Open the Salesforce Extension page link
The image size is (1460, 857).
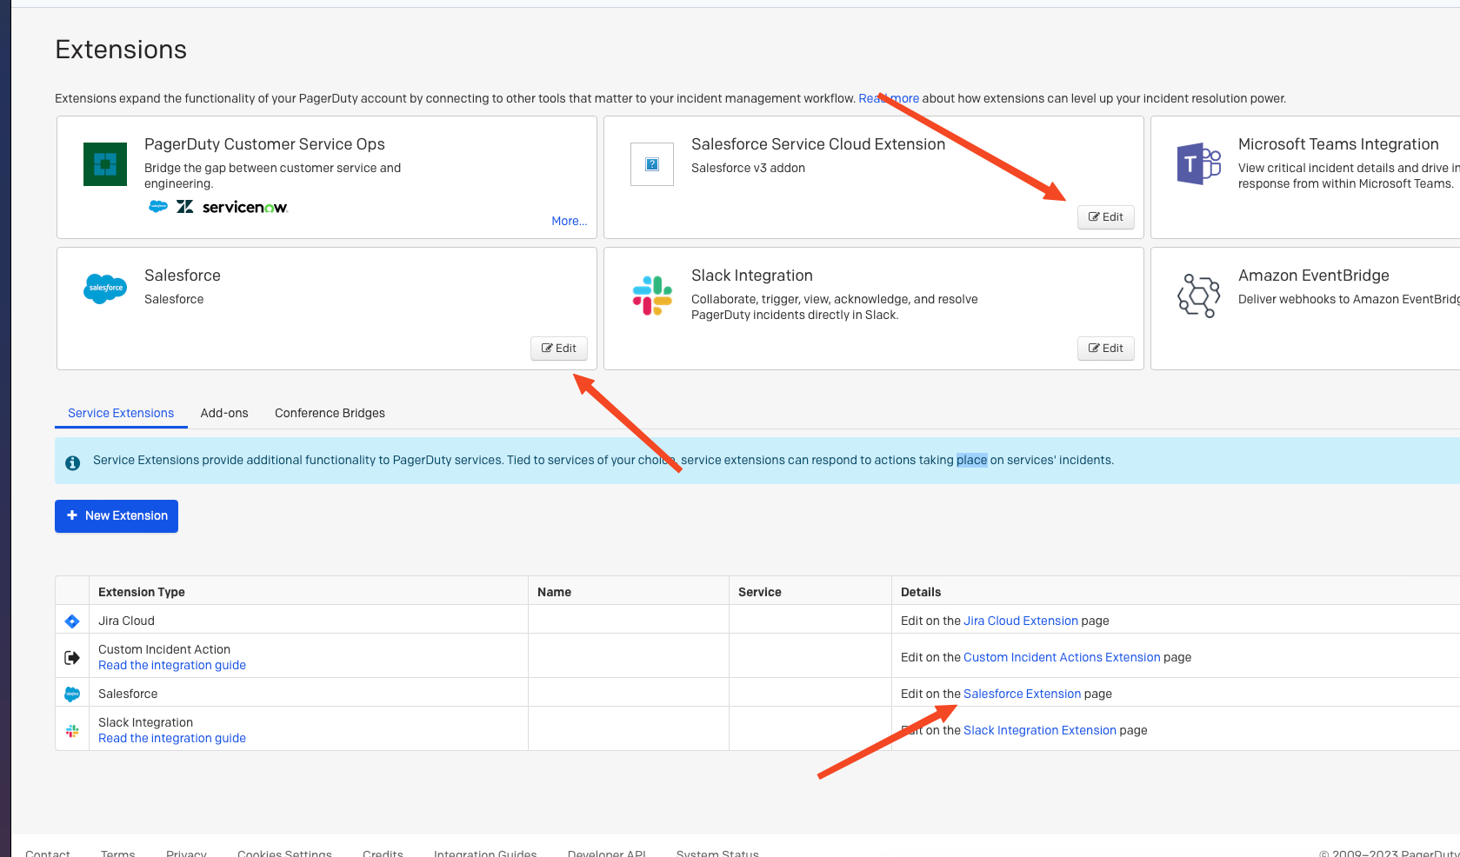[x=1022, y=694]
